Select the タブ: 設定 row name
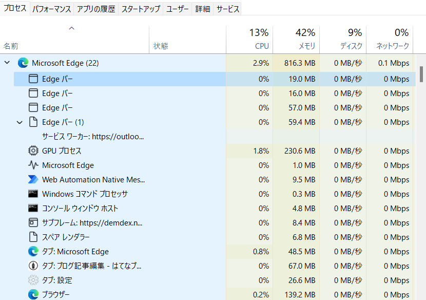Viewport: 426px width, 300px height. [57, 280]
